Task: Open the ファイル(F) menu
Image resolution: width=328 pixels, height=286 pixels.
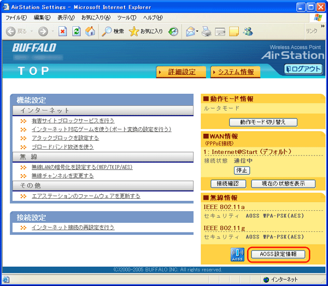Action: (16, 18)
